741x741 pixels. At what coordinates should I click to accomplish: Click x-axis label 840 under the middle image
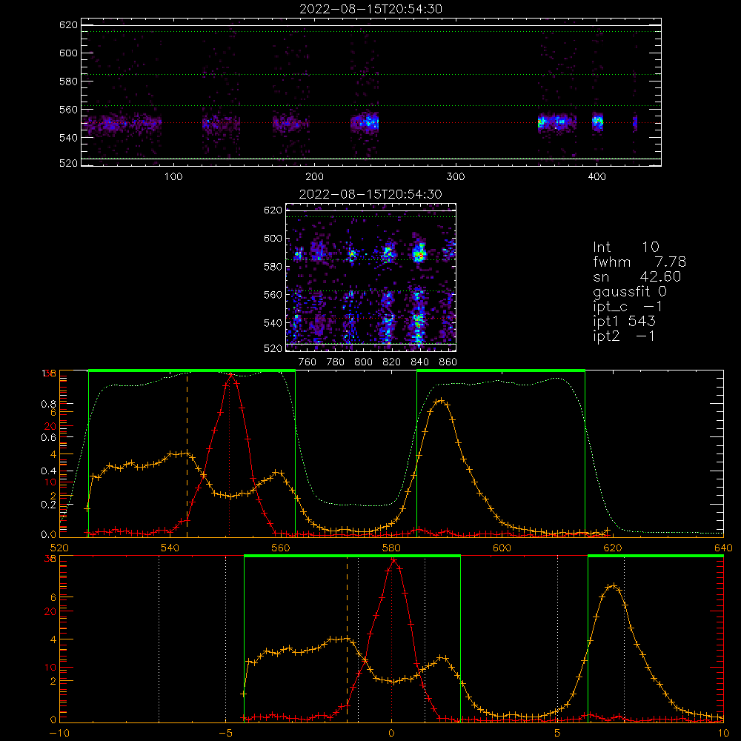pyautogui.click(x=419, y=362)
